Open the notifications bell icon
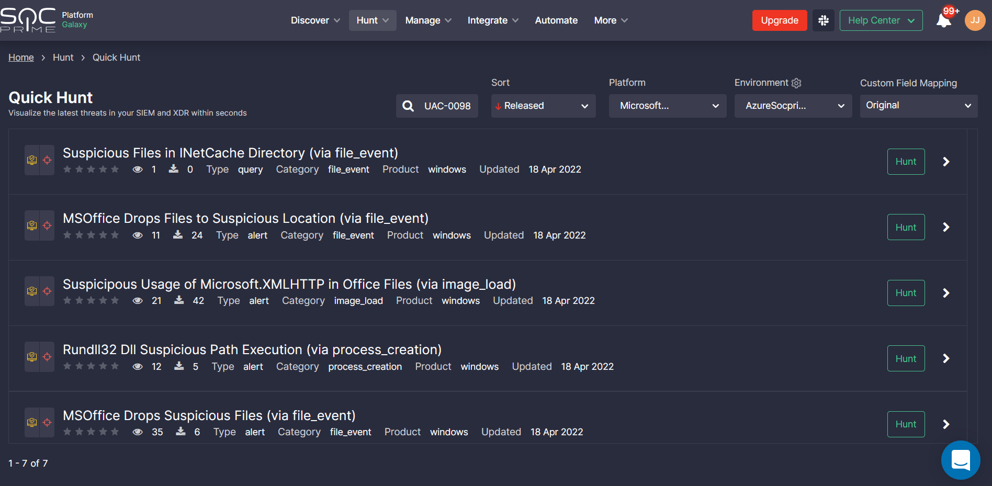The width and height of the screenshot is (992, 486). click(944, 21)
